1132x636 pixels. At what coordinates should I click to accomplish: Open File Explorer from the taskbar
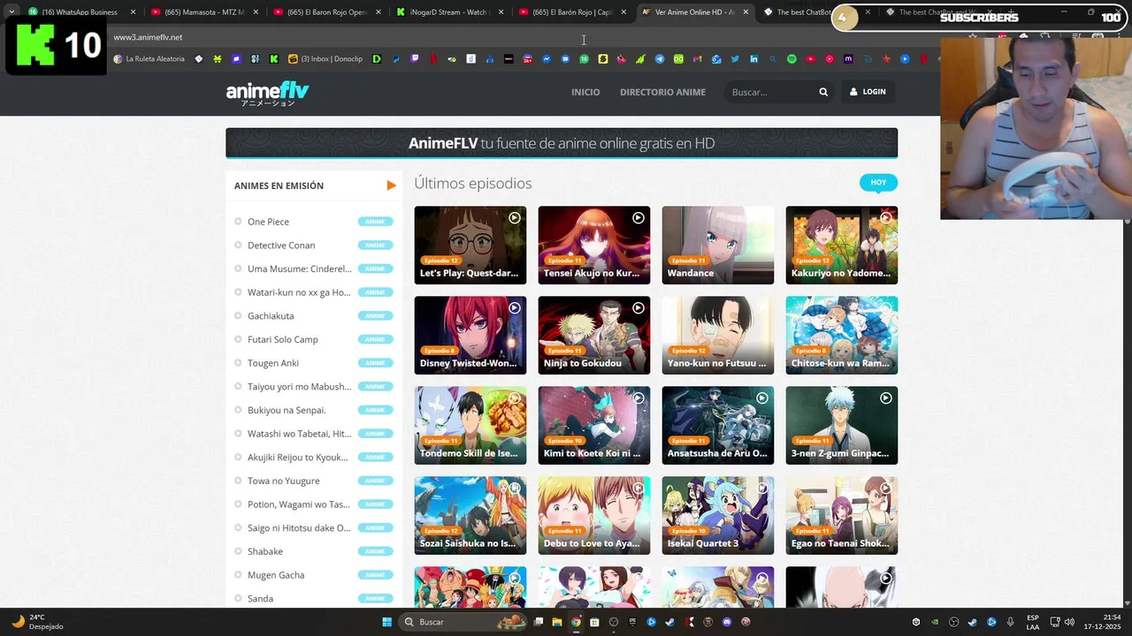pos(557,622)
